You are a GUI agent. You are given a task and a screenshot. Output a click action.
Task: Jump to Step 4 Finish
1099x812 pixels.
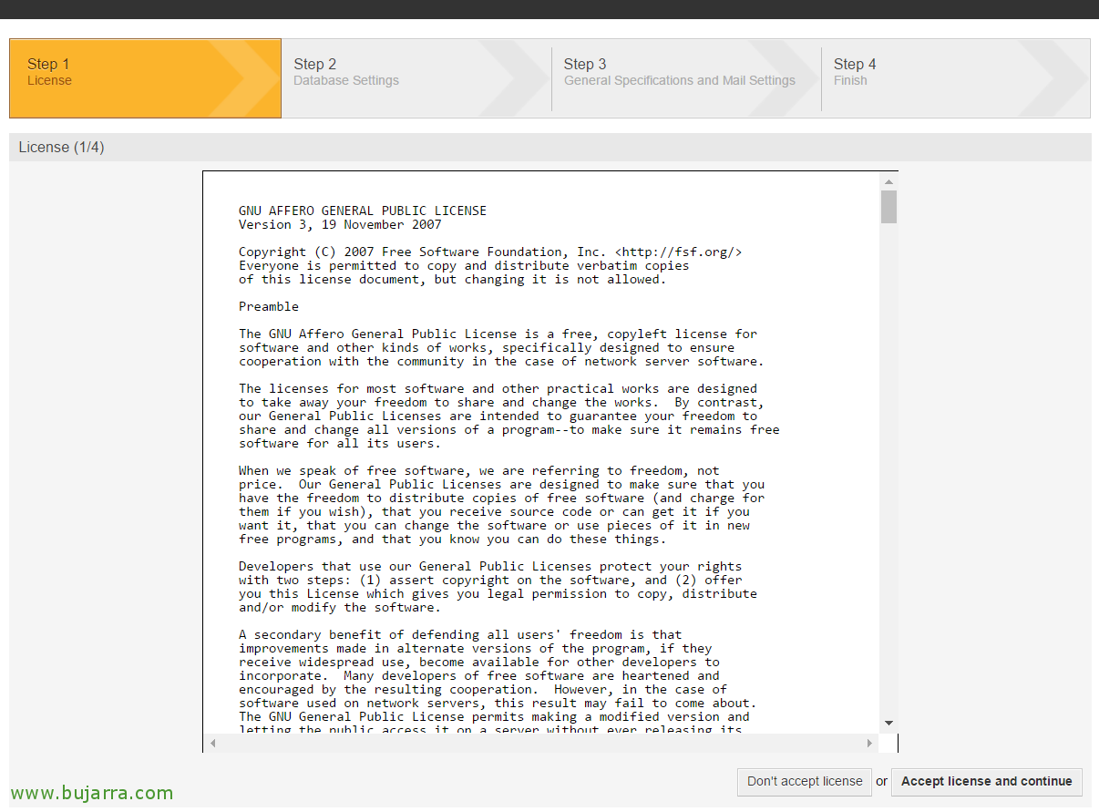tap(855, 72)
